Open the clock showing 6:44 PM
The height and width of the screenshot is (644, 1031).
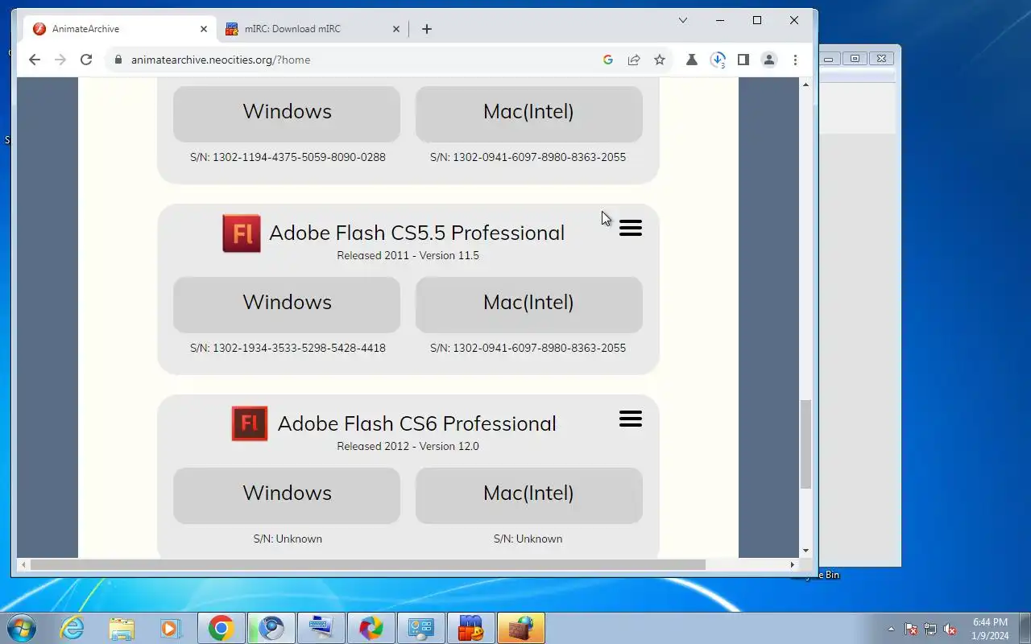[990, 629]
